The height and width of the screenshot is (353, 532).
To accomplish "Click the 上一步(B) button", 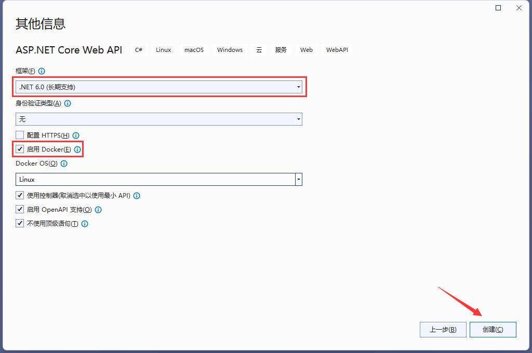I will [443, 330].
